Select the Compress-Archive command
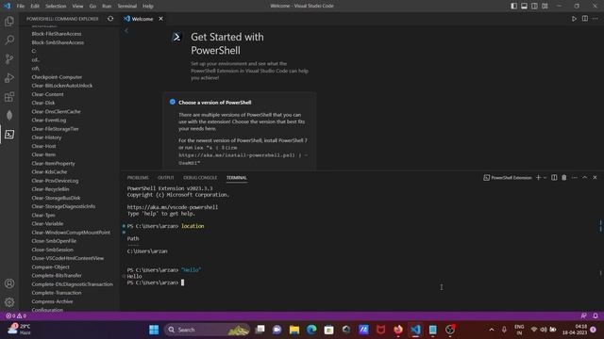Screen dimensions: 604x339 (53, 301)
